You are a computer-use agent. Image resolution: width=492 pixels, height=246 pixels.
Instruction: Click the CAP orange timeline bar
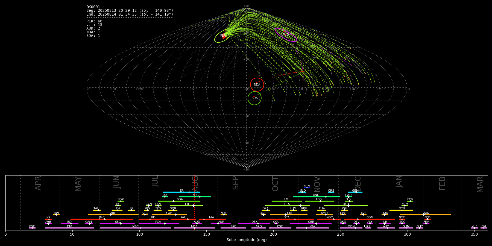[169, 215]
